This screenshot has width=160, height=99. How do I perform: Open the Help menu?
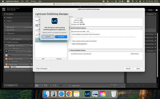tap(40, 1)
